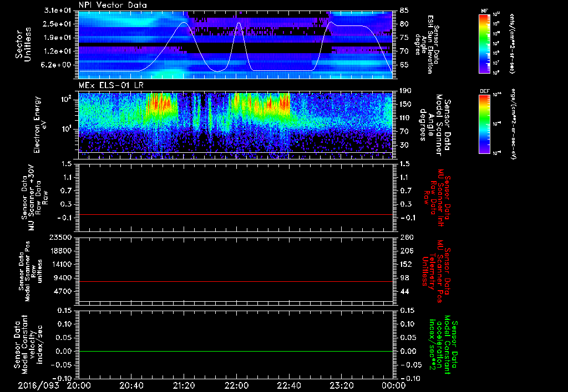
Task: Click the "2.5e+01" sector tick value
Action: point(58,24)
